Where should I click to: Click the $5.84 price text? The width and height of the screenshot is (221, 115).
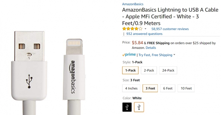point(137,43)
